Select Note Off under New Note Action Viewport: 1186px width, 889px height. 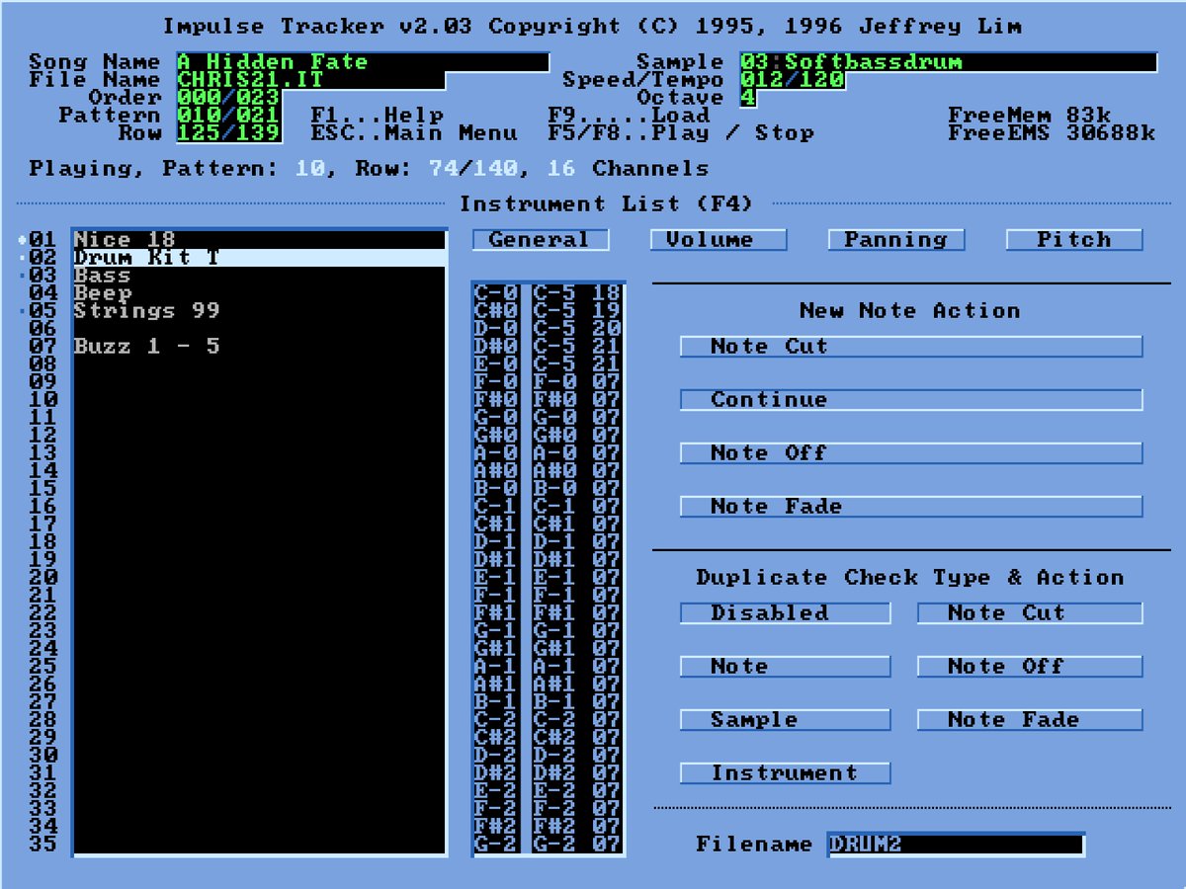pos(911,453)
